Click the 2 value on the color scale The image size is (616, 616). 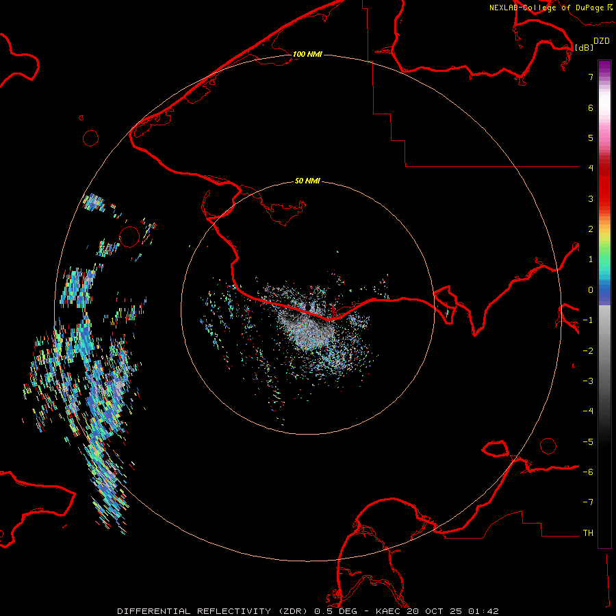point(591,229)
